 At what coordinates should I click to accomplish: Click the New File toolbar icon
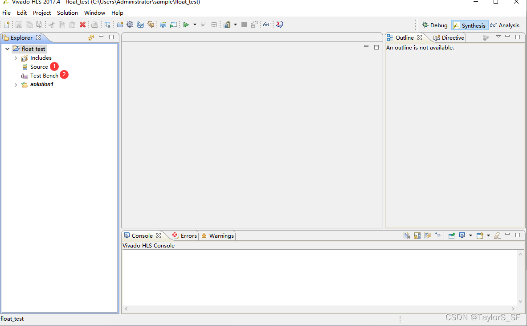coord(7,25)
